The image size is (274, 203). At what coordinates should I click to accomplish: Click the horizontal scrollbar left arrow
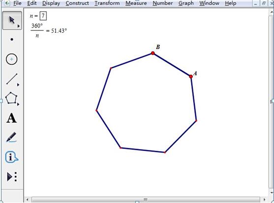pyautogui.click(x=27, y=200)
